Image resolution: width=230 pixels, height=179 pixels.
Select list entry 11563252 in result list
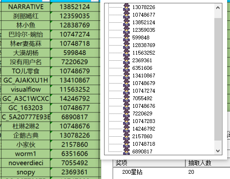pyautogui.click(x=144, y=53)
